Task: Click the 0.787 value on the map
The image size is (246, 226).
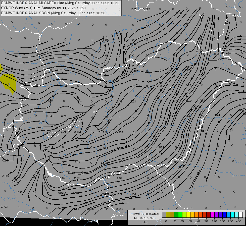Action: (20, 161)
